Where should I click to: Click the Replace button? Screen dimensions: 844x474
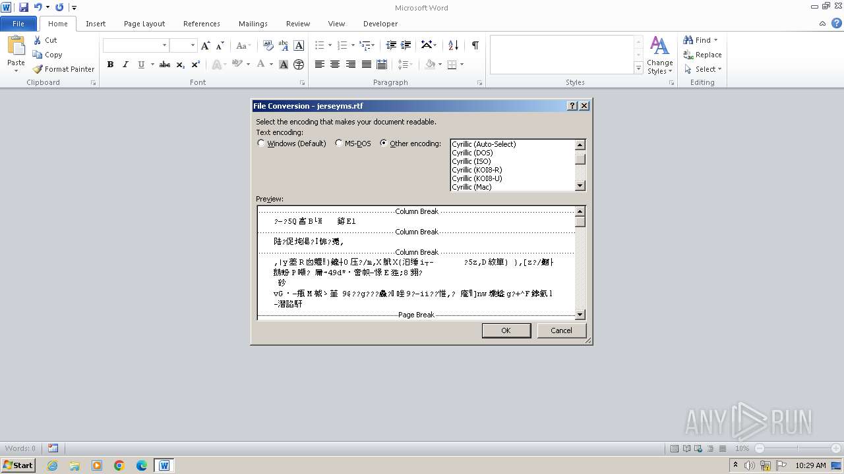(x=703, y=55)
